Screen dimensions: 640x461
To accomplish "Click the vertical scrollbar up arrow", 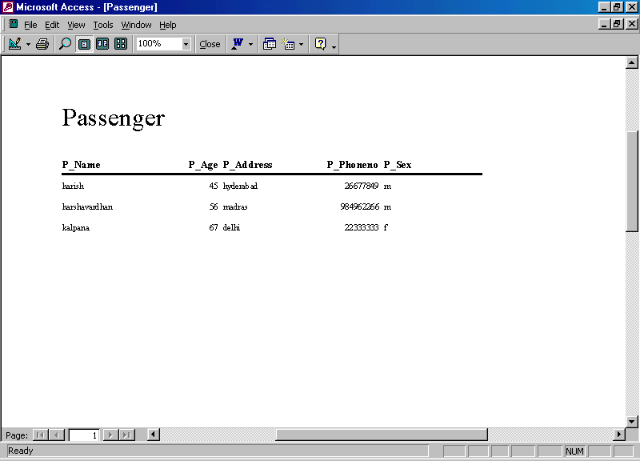I will (x=631, y=62).
